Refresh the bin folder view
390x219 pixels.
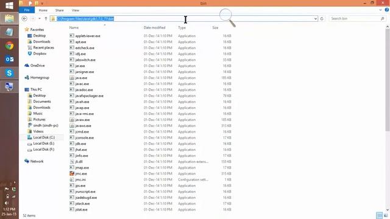322,19
